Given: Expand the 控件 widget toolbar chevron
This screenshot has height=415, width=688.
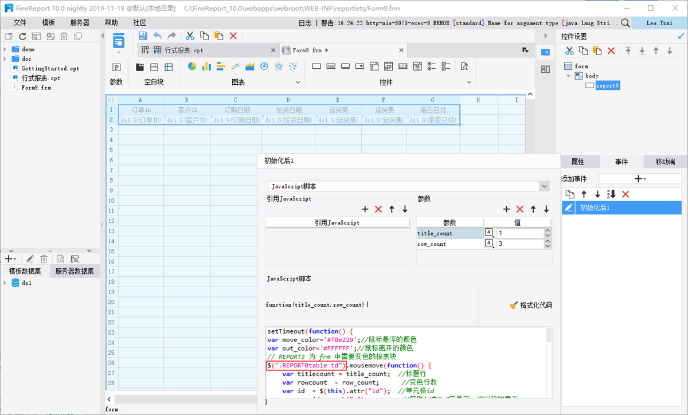Looking at the screenshot, I should [x=469, y=83].
